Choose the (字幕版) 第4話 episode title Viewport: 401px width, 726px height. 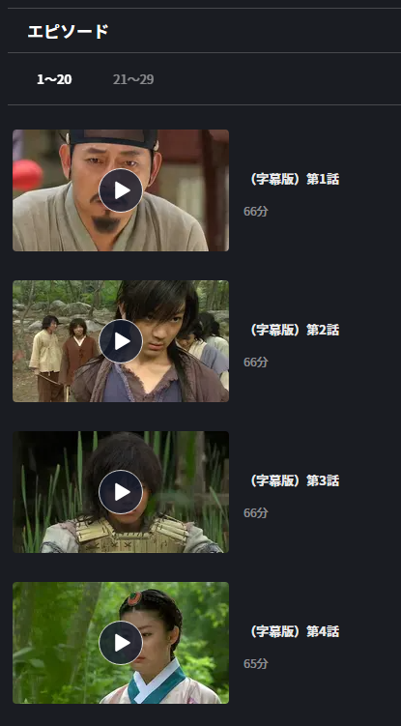(x=294, y=631)
